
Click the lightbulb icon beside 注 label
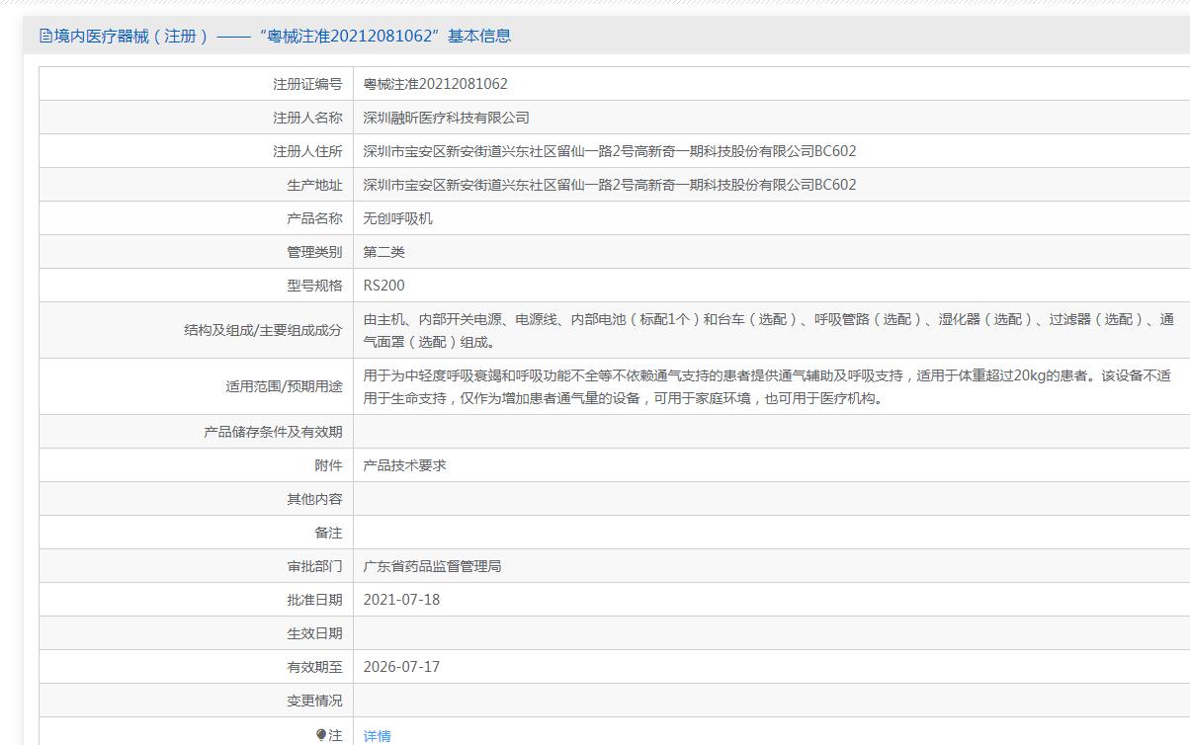point(321,735)
